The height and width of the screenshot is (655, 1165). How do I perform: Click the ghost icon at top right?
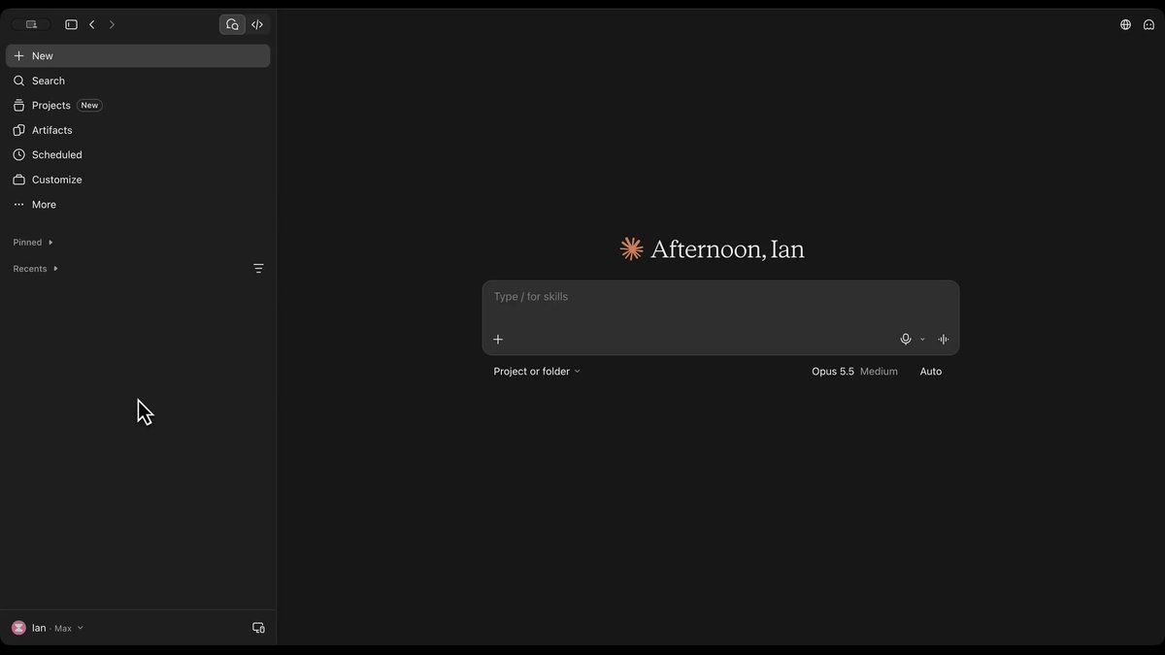(1149, 24)
